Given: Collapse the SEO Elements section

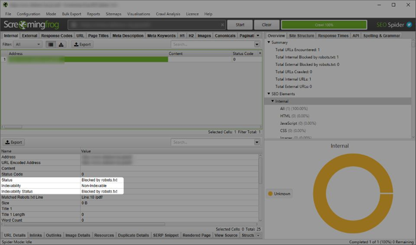Looking at the screenshot, I should point(269,94).
